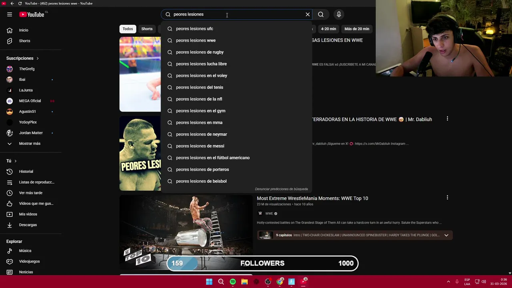This screenshot has width=512, height=288.
Task: Clear the search box with X
Action: click(x=308, y=14)
